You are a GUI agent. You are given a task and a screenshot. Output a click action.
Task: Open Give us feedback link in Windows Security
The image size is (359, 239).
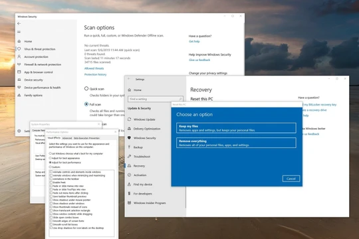(199, 60)
